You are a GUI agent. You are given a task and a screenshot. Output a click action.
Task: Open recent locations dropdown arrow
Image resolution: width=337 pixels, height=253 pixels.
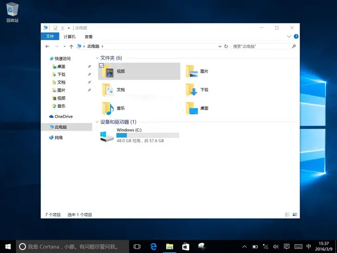pos(65,46)
